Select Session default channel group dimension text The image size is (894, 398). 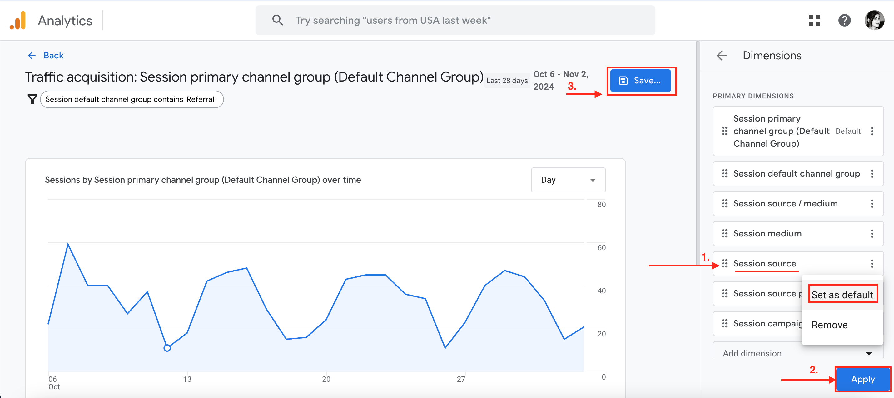coord(797,173)
